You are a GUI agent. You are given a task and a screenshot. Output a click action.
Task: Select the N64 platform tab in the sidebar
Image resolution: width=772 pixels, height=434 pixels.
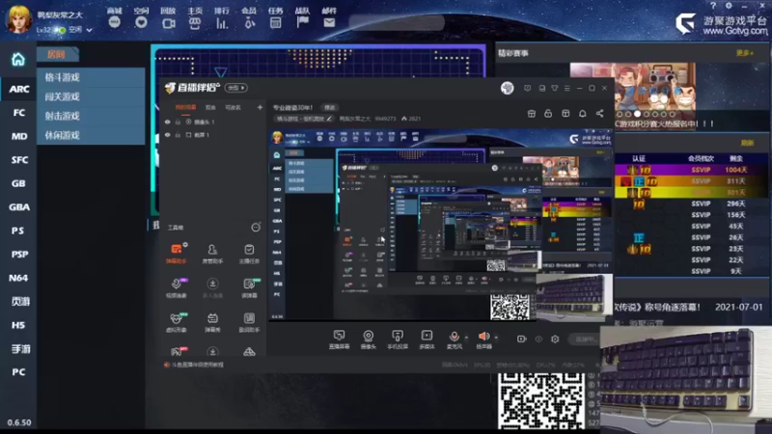(18, 278)
